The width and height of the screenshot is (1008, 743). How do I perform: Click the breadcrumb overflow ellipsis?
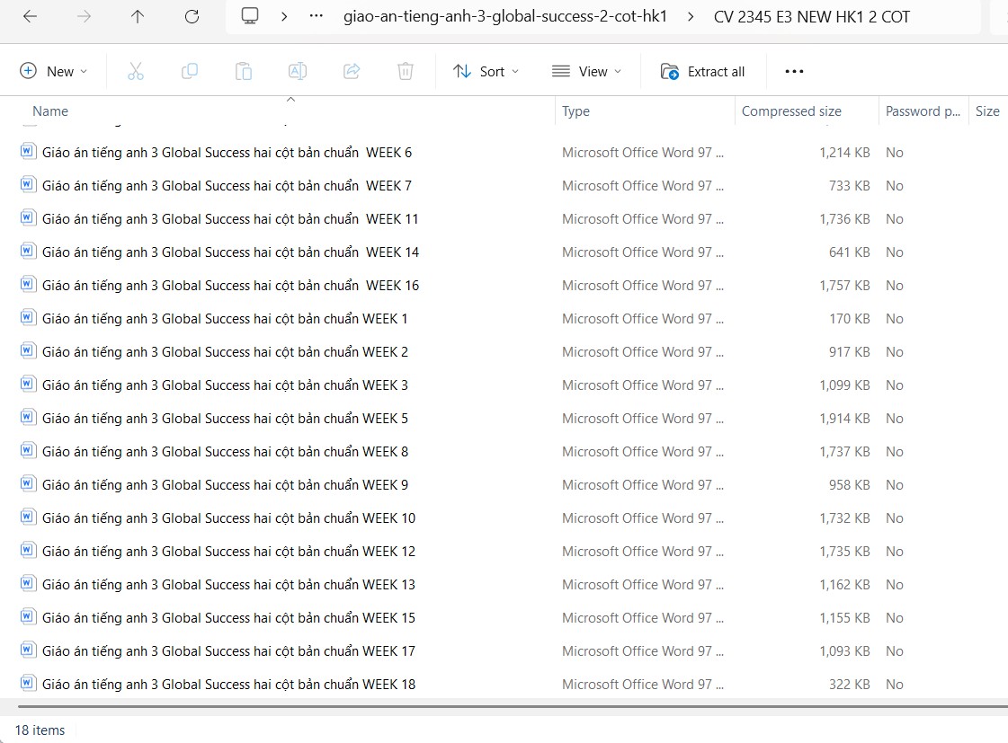(316, 16)
